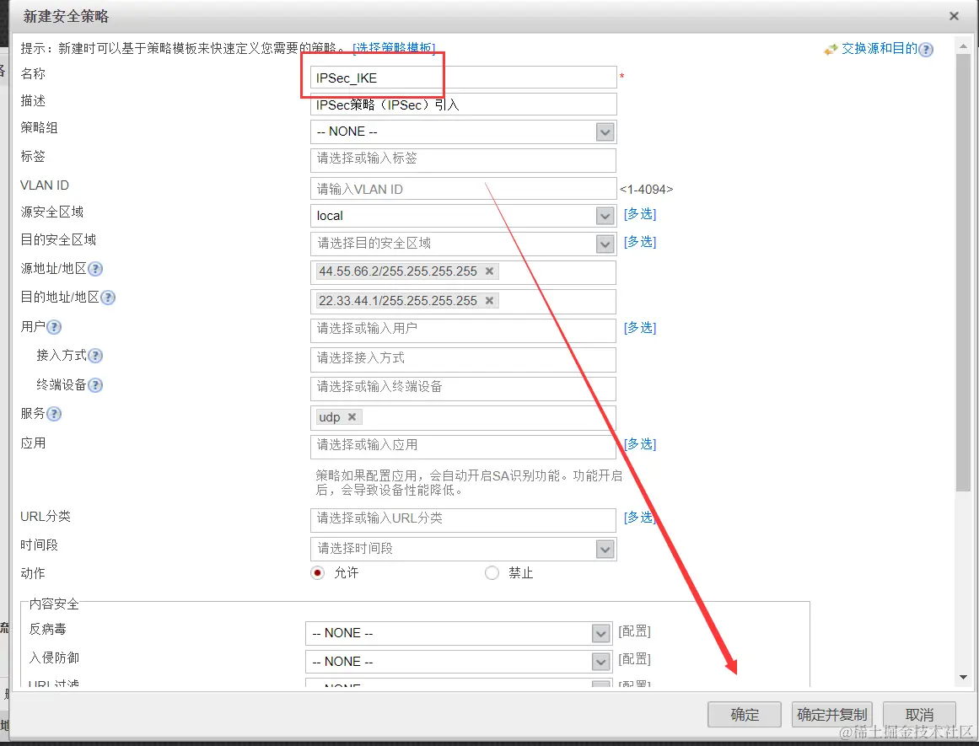The width and height of the screenshot is (979, 746).
Task: Click the 取消 button
Action: [919, 715]
